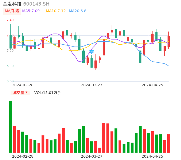This screenshot has height=160, width=181.
Task: Click the MA5:7.09 purple legend label
Action: point(31,11)
